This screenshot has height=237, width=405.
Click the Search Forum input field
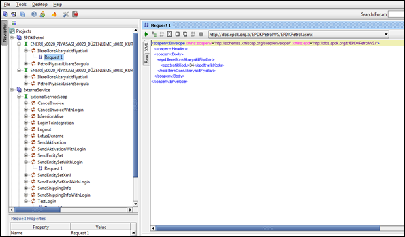tap(397, 14)
